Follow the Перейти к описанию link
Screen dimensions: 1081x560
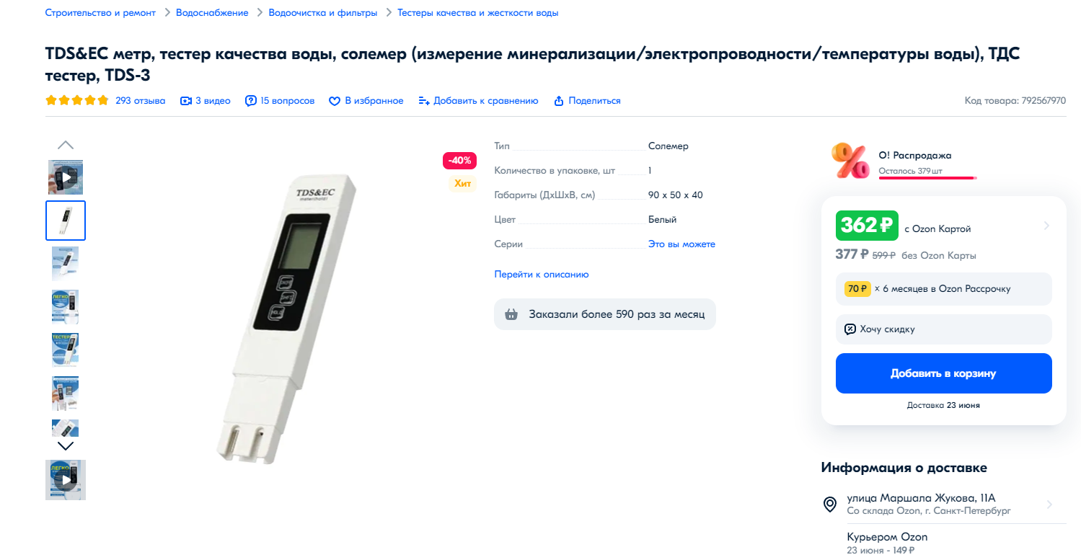point(542,275)
